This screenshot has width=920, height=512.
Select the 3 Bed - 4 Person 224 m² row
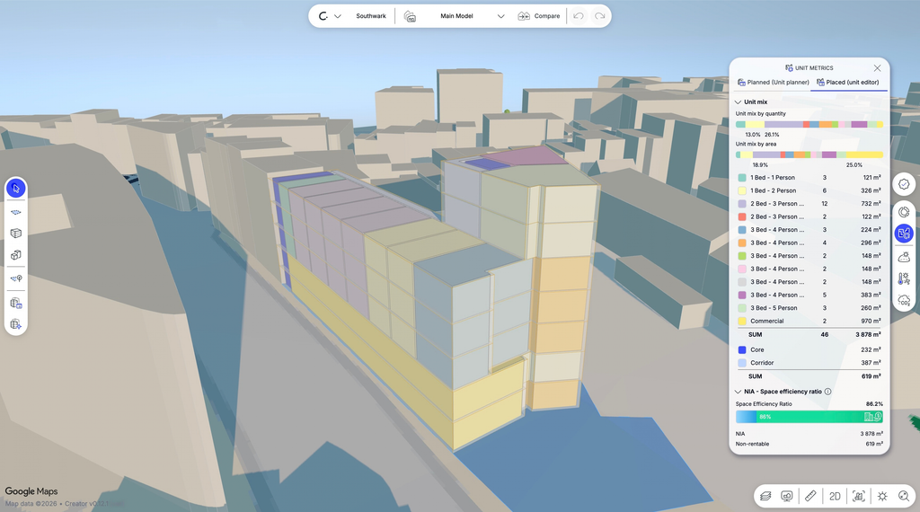[809, 230]
